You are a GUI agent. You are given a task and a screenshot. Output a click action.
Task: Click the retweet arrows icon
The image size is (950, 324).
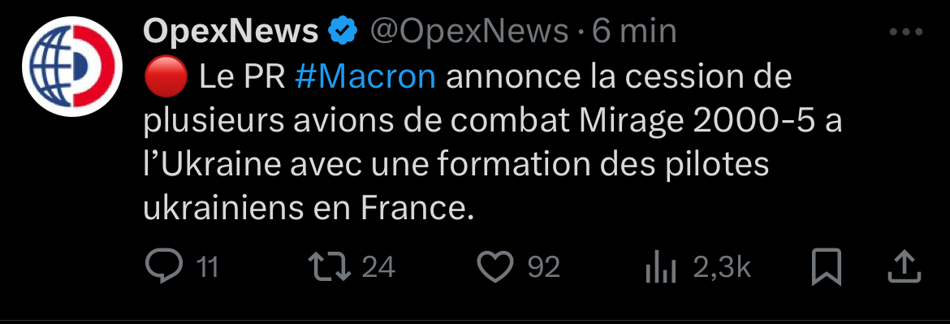pyautogui.click(x=330, y=266)
